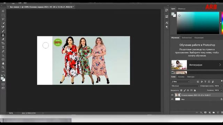The image size is (223, 125).
Task: Select the Rectangle shape tool
Action: point(3,59)
